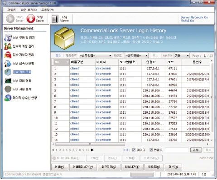Viewport: 217px width, 180px height.
Task: Click the 인쇄미리보기(V) button
Action: point(83,167)
